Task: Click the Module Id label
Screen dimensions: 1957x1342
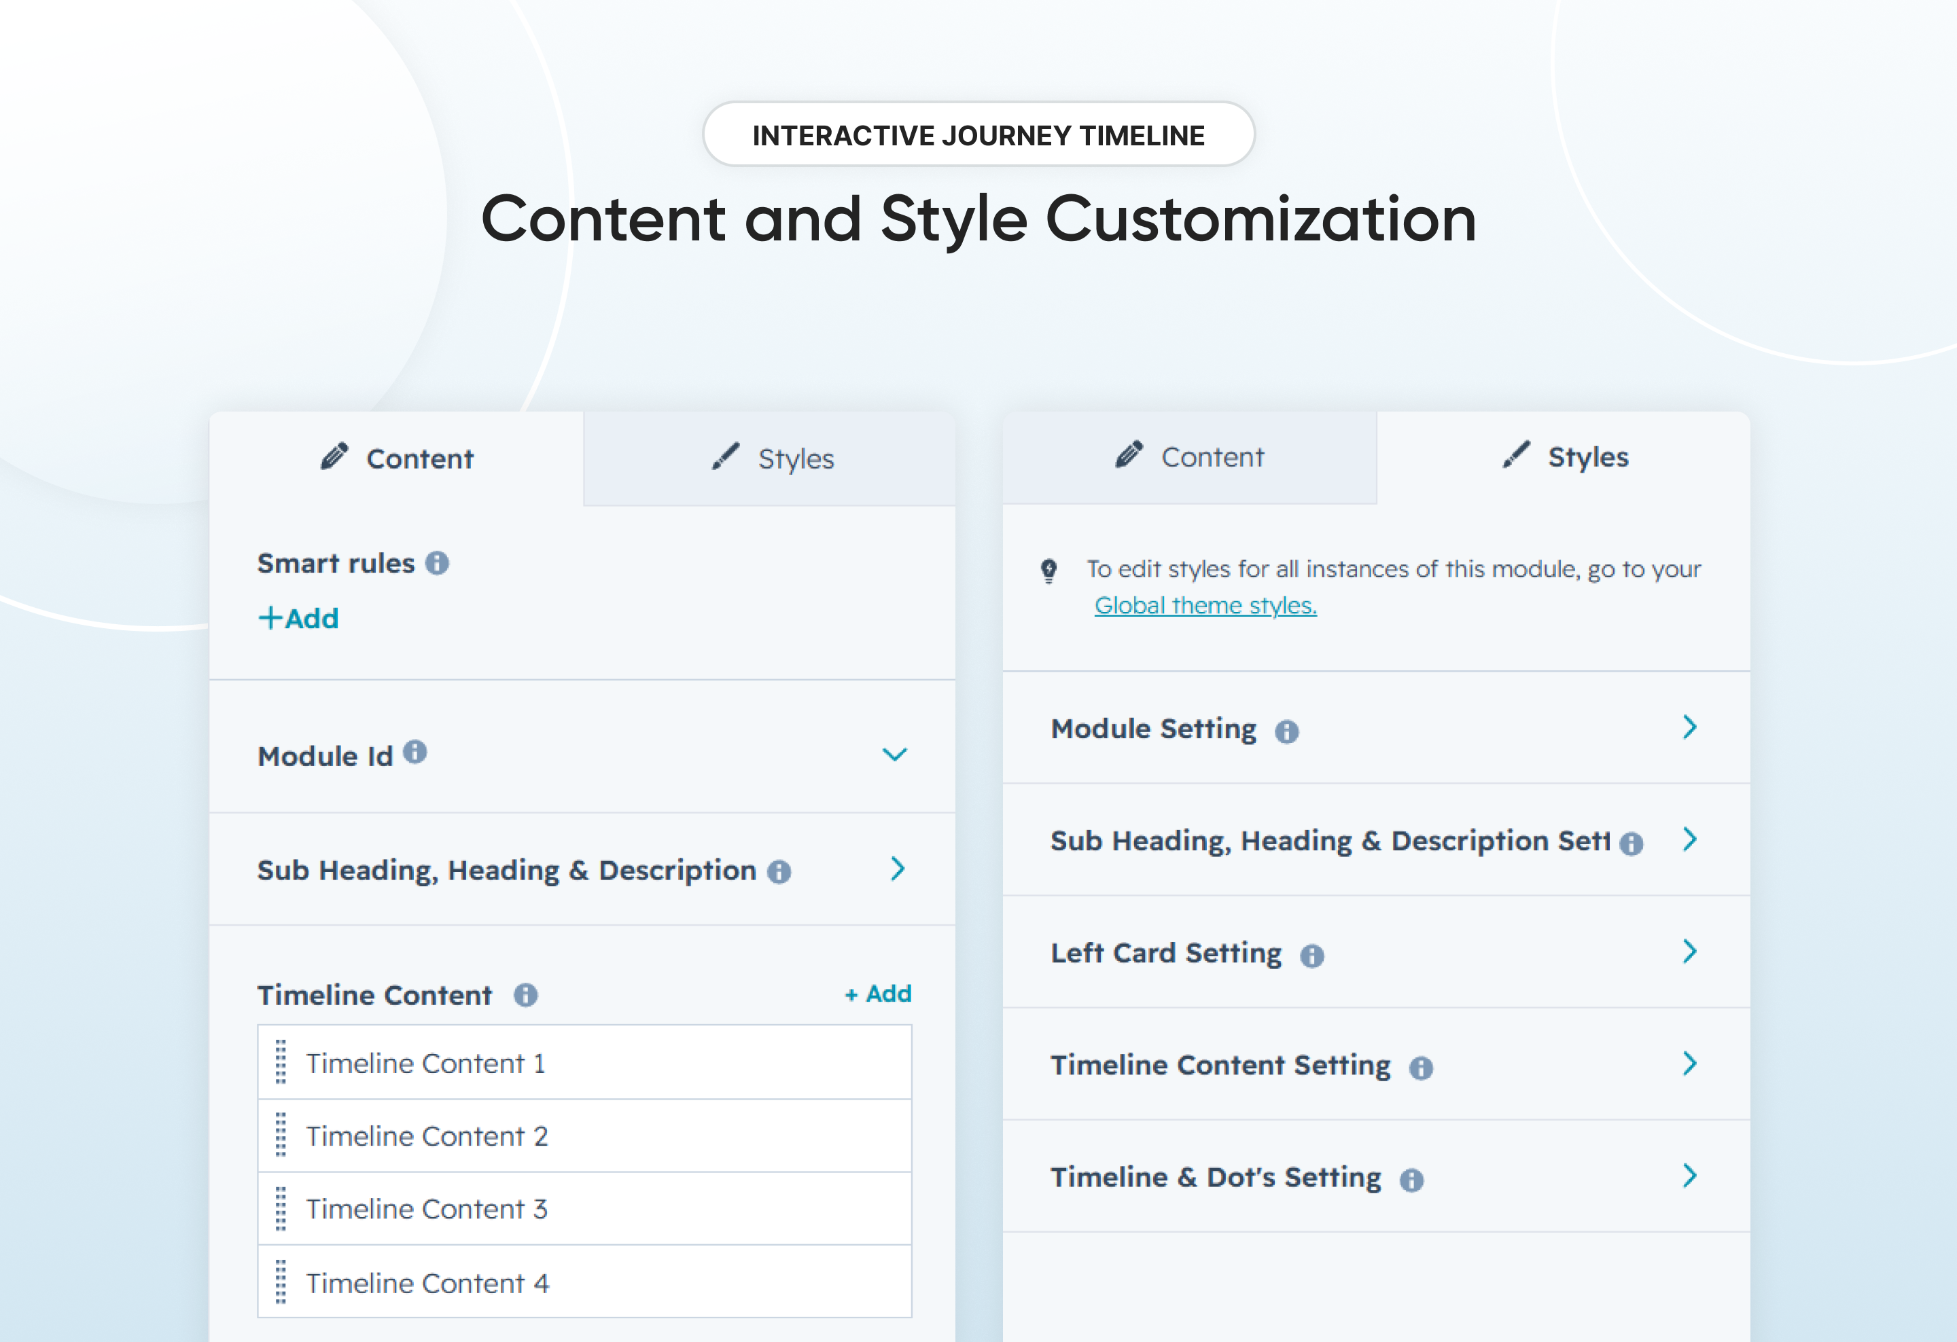Action: click(x=325, y=757)
